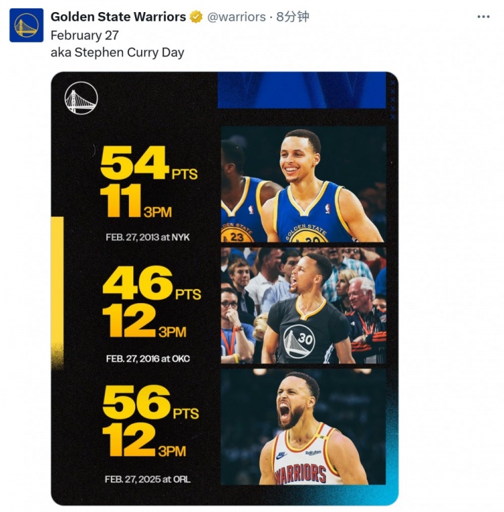Image resolution: width=504 pixels, height=512 pixels.
Task: Click the white bridge logo in the graphic
Action: pos(81,98)
